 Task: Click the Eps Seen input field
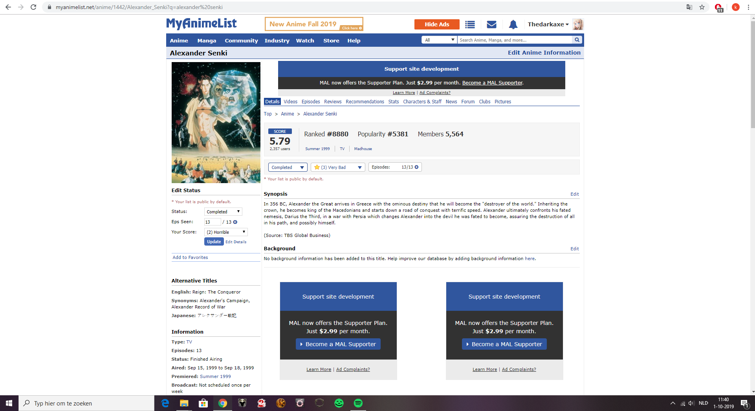pos(212,222)
